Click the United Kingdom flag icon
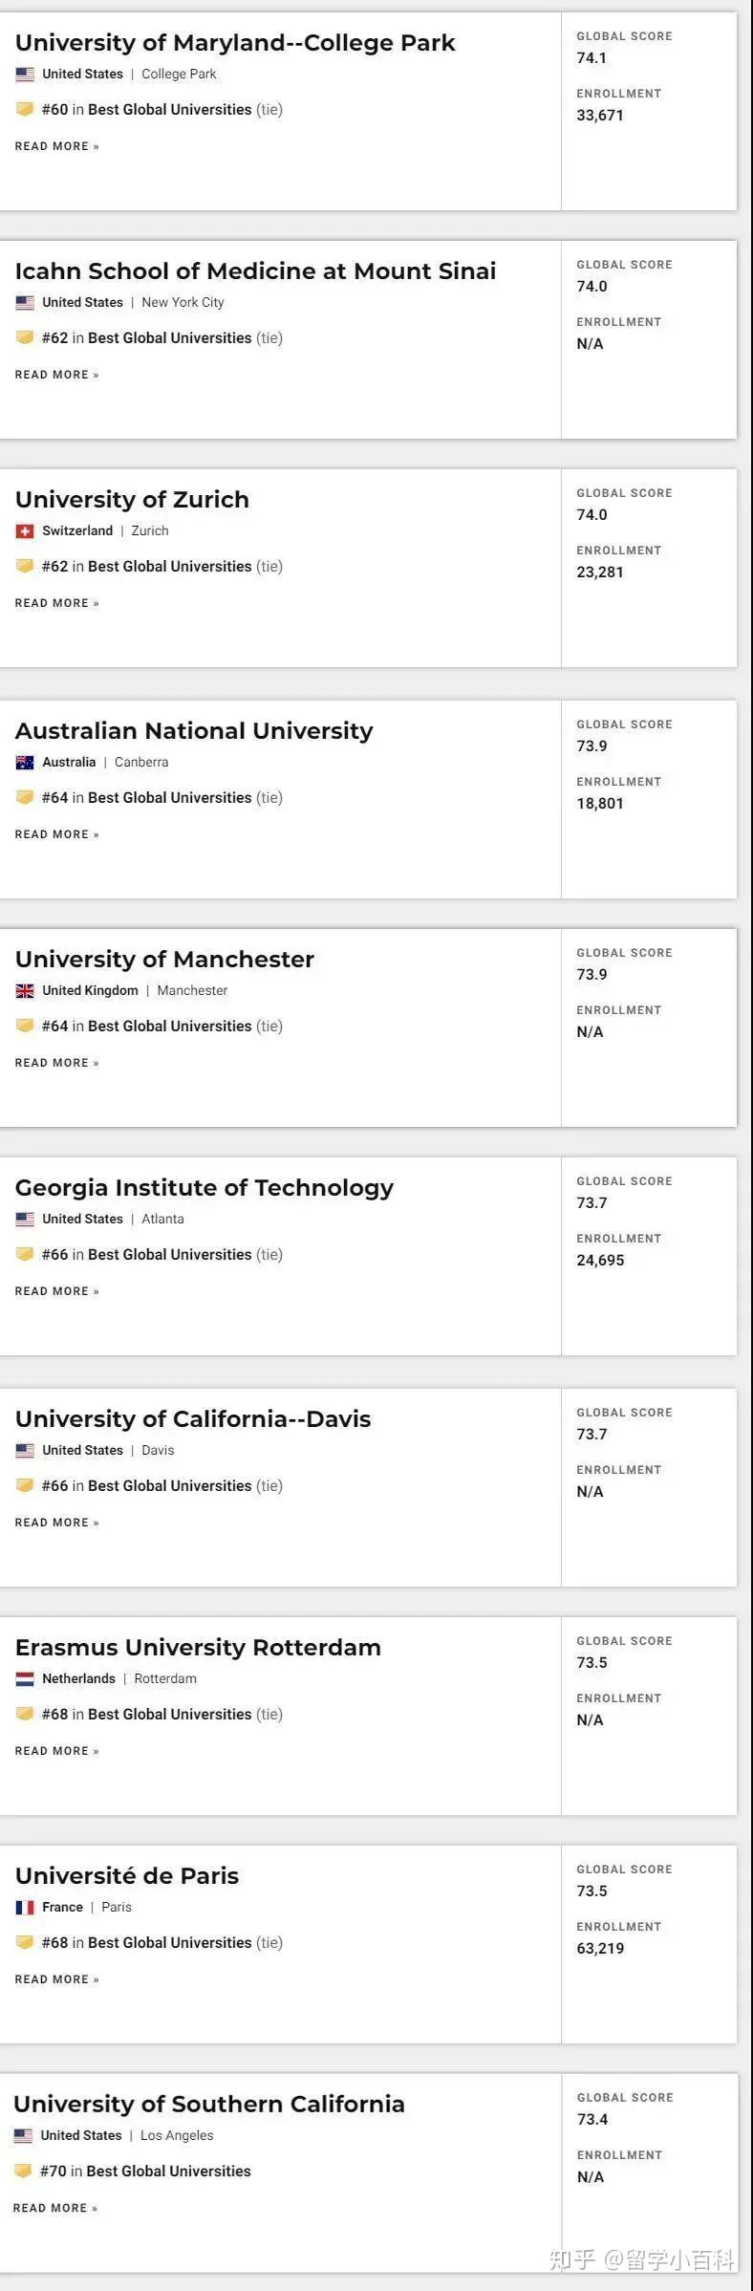 (x=25, y=990)
